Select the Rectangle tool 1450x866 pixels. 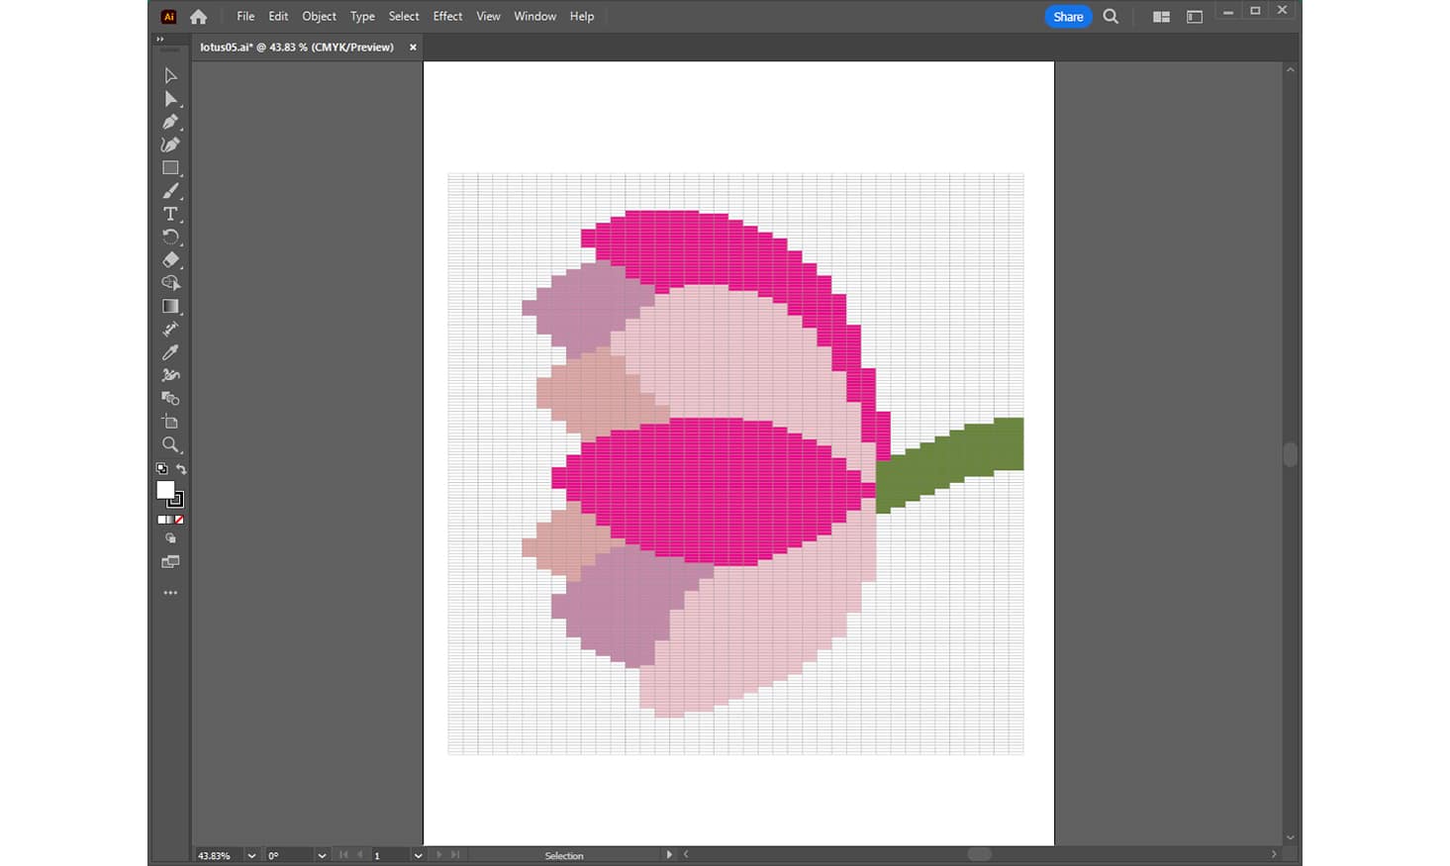170,168
